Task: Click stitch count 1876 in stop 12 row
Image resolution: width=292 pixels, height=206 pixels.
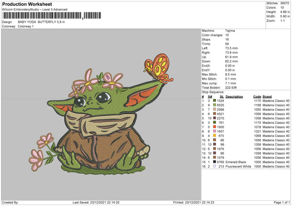Action: 220,149
